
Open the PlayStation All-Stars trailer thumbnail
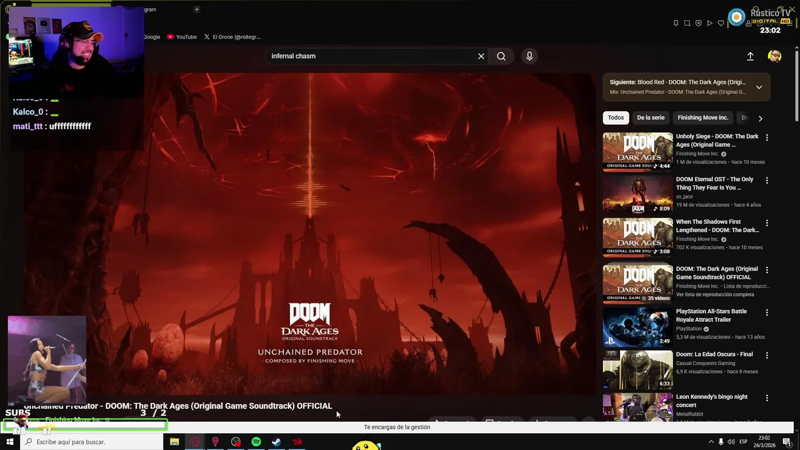coord(637,326)
